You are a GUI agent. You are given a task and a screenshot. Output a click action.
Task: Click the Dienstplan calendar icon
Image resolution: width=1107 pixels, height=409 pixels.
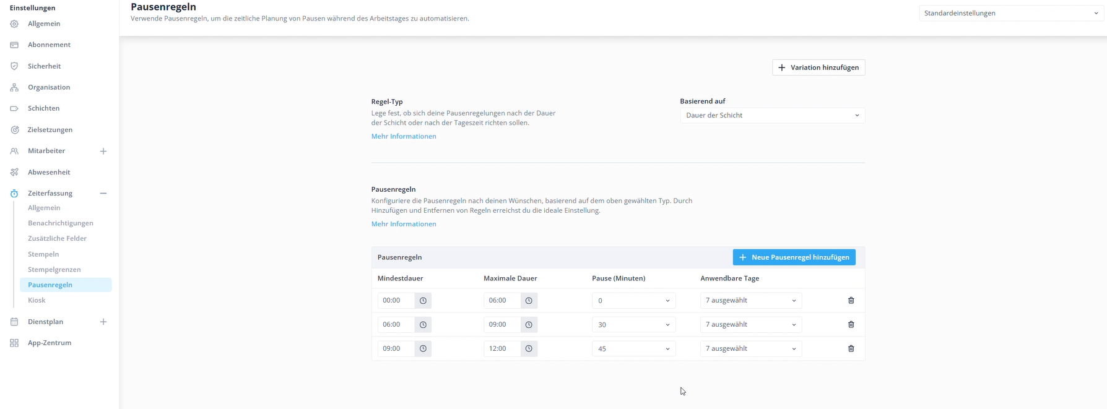(14, 322)
